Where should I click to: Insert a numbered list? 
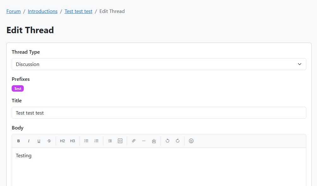click(x=96, y=141)
